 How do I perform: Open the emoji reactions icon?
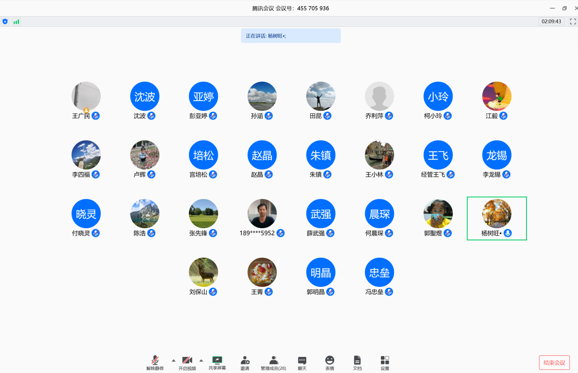coord(330,360)
